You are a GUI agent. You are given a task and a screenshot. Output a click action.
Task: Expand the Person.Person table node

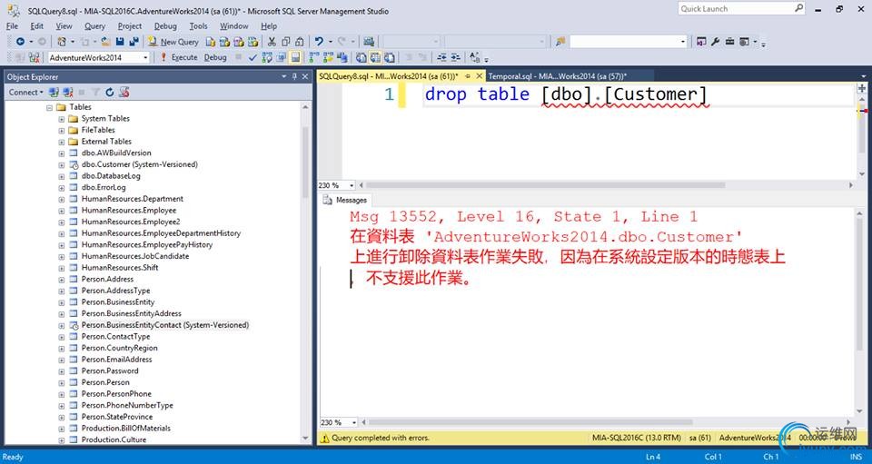pos(61,383)
